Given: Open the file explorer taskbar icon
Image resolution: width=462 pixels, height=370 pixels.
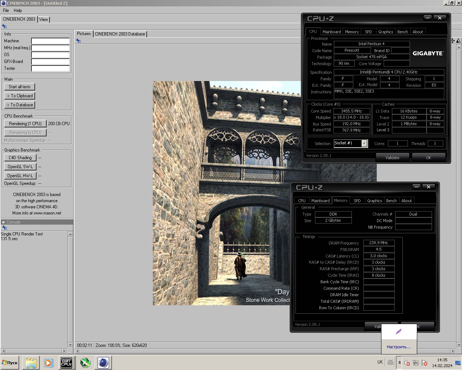Looking at the screenshot, I should click(31, 363).
